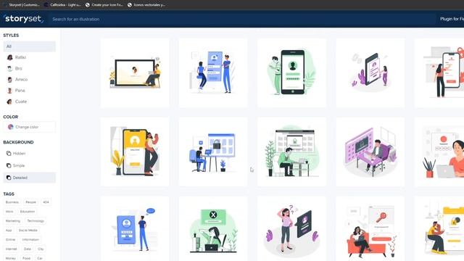Switch to the Calltoidea browser tab
This screenshot has height=261, width=464.
pyautogui.click(x=63, y=5)
